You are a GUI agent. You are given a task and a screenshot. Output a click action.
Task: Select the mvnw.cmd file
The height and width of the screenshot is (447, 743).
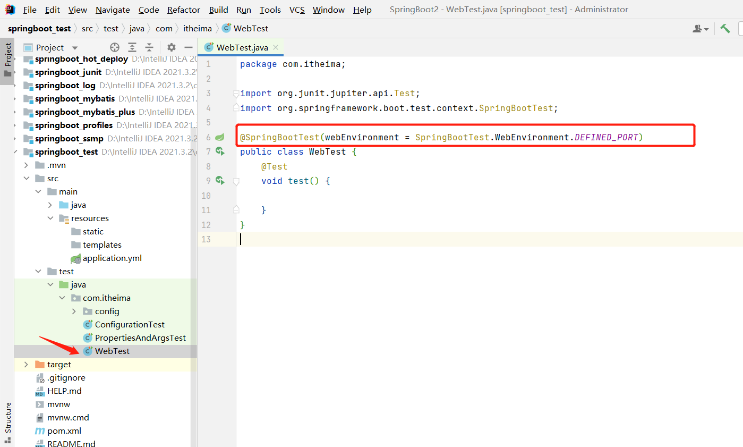tap(68, 417)
